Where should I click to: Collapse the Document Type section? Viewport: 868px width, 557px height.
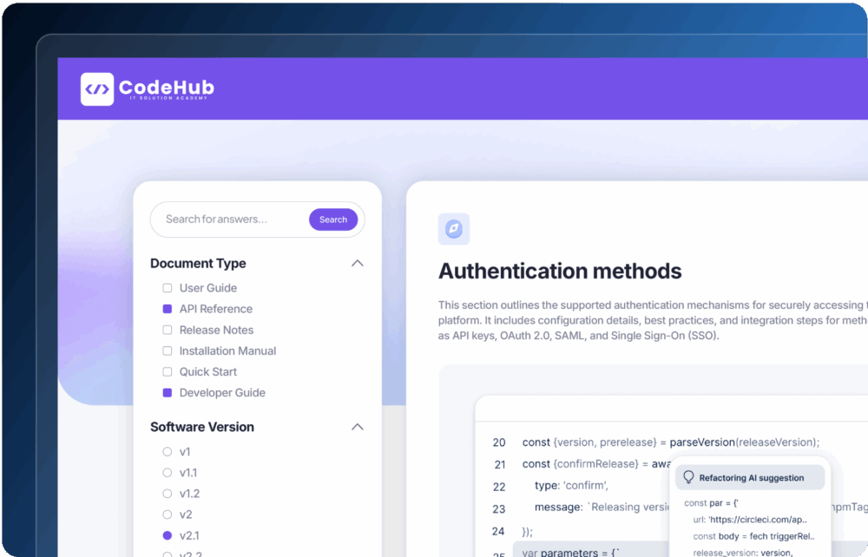[x=357, y=262]
